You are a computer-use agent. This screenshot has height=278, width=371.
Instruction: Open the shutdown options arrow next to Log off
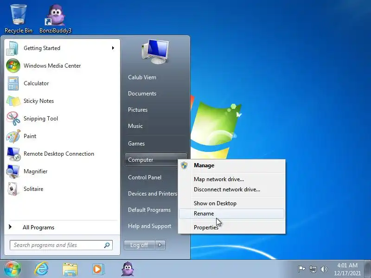click(x=160, y=245)
